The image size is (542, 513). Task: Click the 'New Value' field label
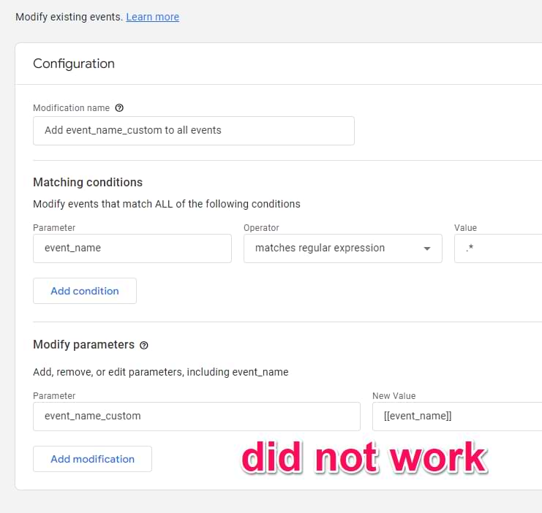[x=394, y=396]
